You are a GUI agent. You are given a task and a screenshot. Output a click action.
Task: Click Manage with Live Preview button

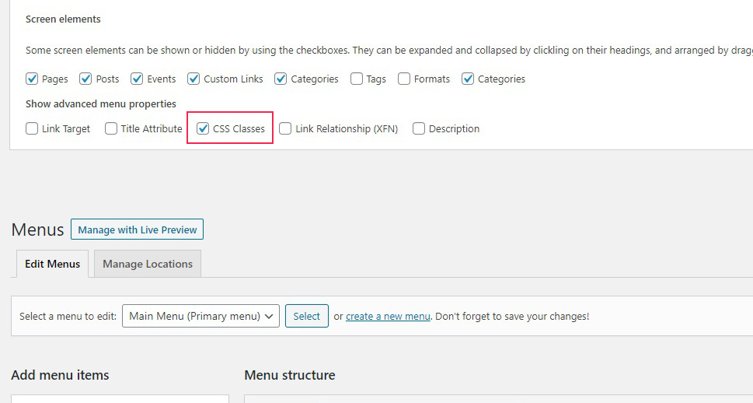coord(137,230)
